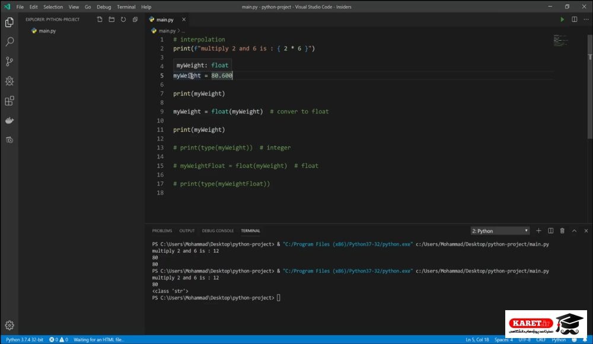The width and height of the screenshot is (593, 344).
Task: Open the Terminal menu
Action: [126, 7]
